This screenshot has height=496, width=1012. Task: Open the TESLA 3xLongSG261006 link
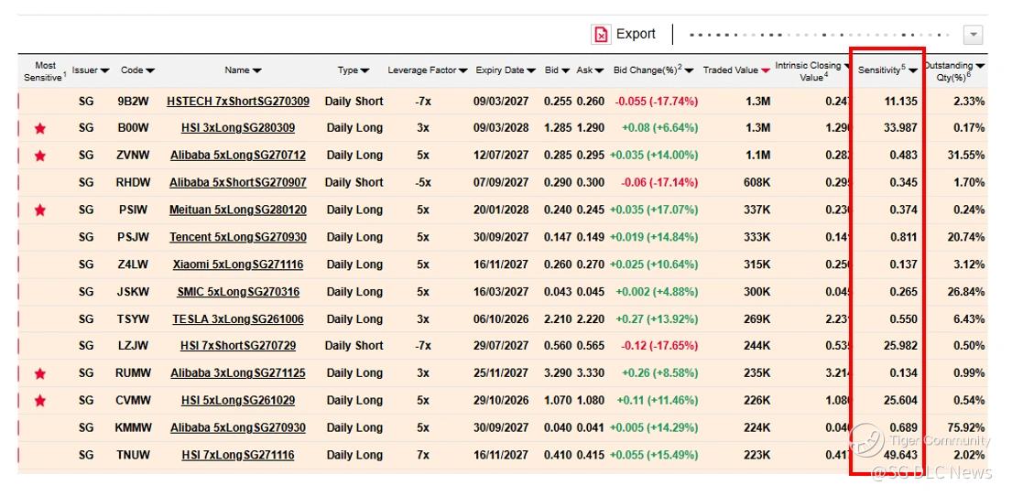237,319
